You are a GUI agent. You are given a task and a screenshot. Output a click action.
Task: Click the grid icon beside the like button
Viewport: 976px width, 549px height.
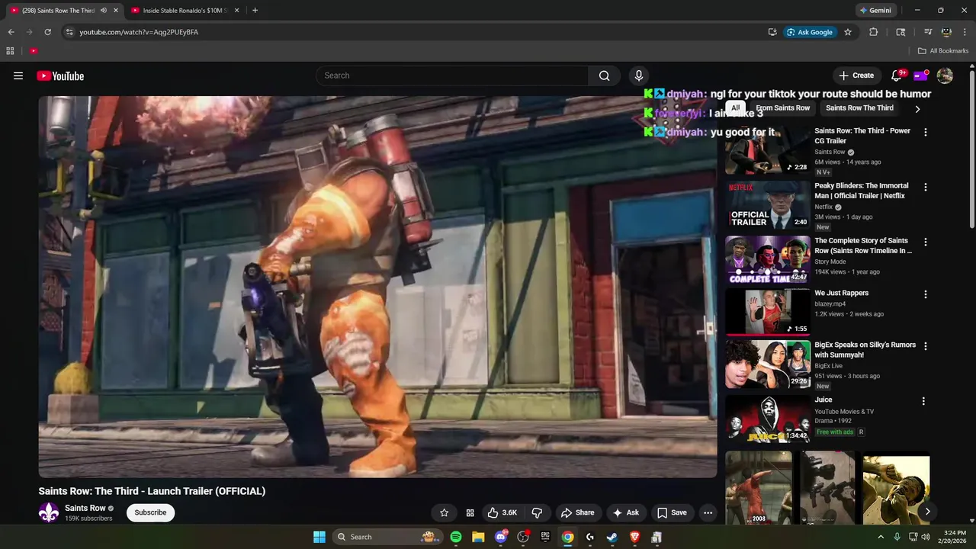(470, 512)
